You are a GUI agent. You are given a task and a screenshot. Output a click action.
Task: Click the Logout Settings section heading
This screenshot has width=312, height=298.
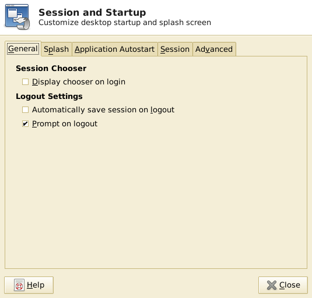(x=49, y=96)
